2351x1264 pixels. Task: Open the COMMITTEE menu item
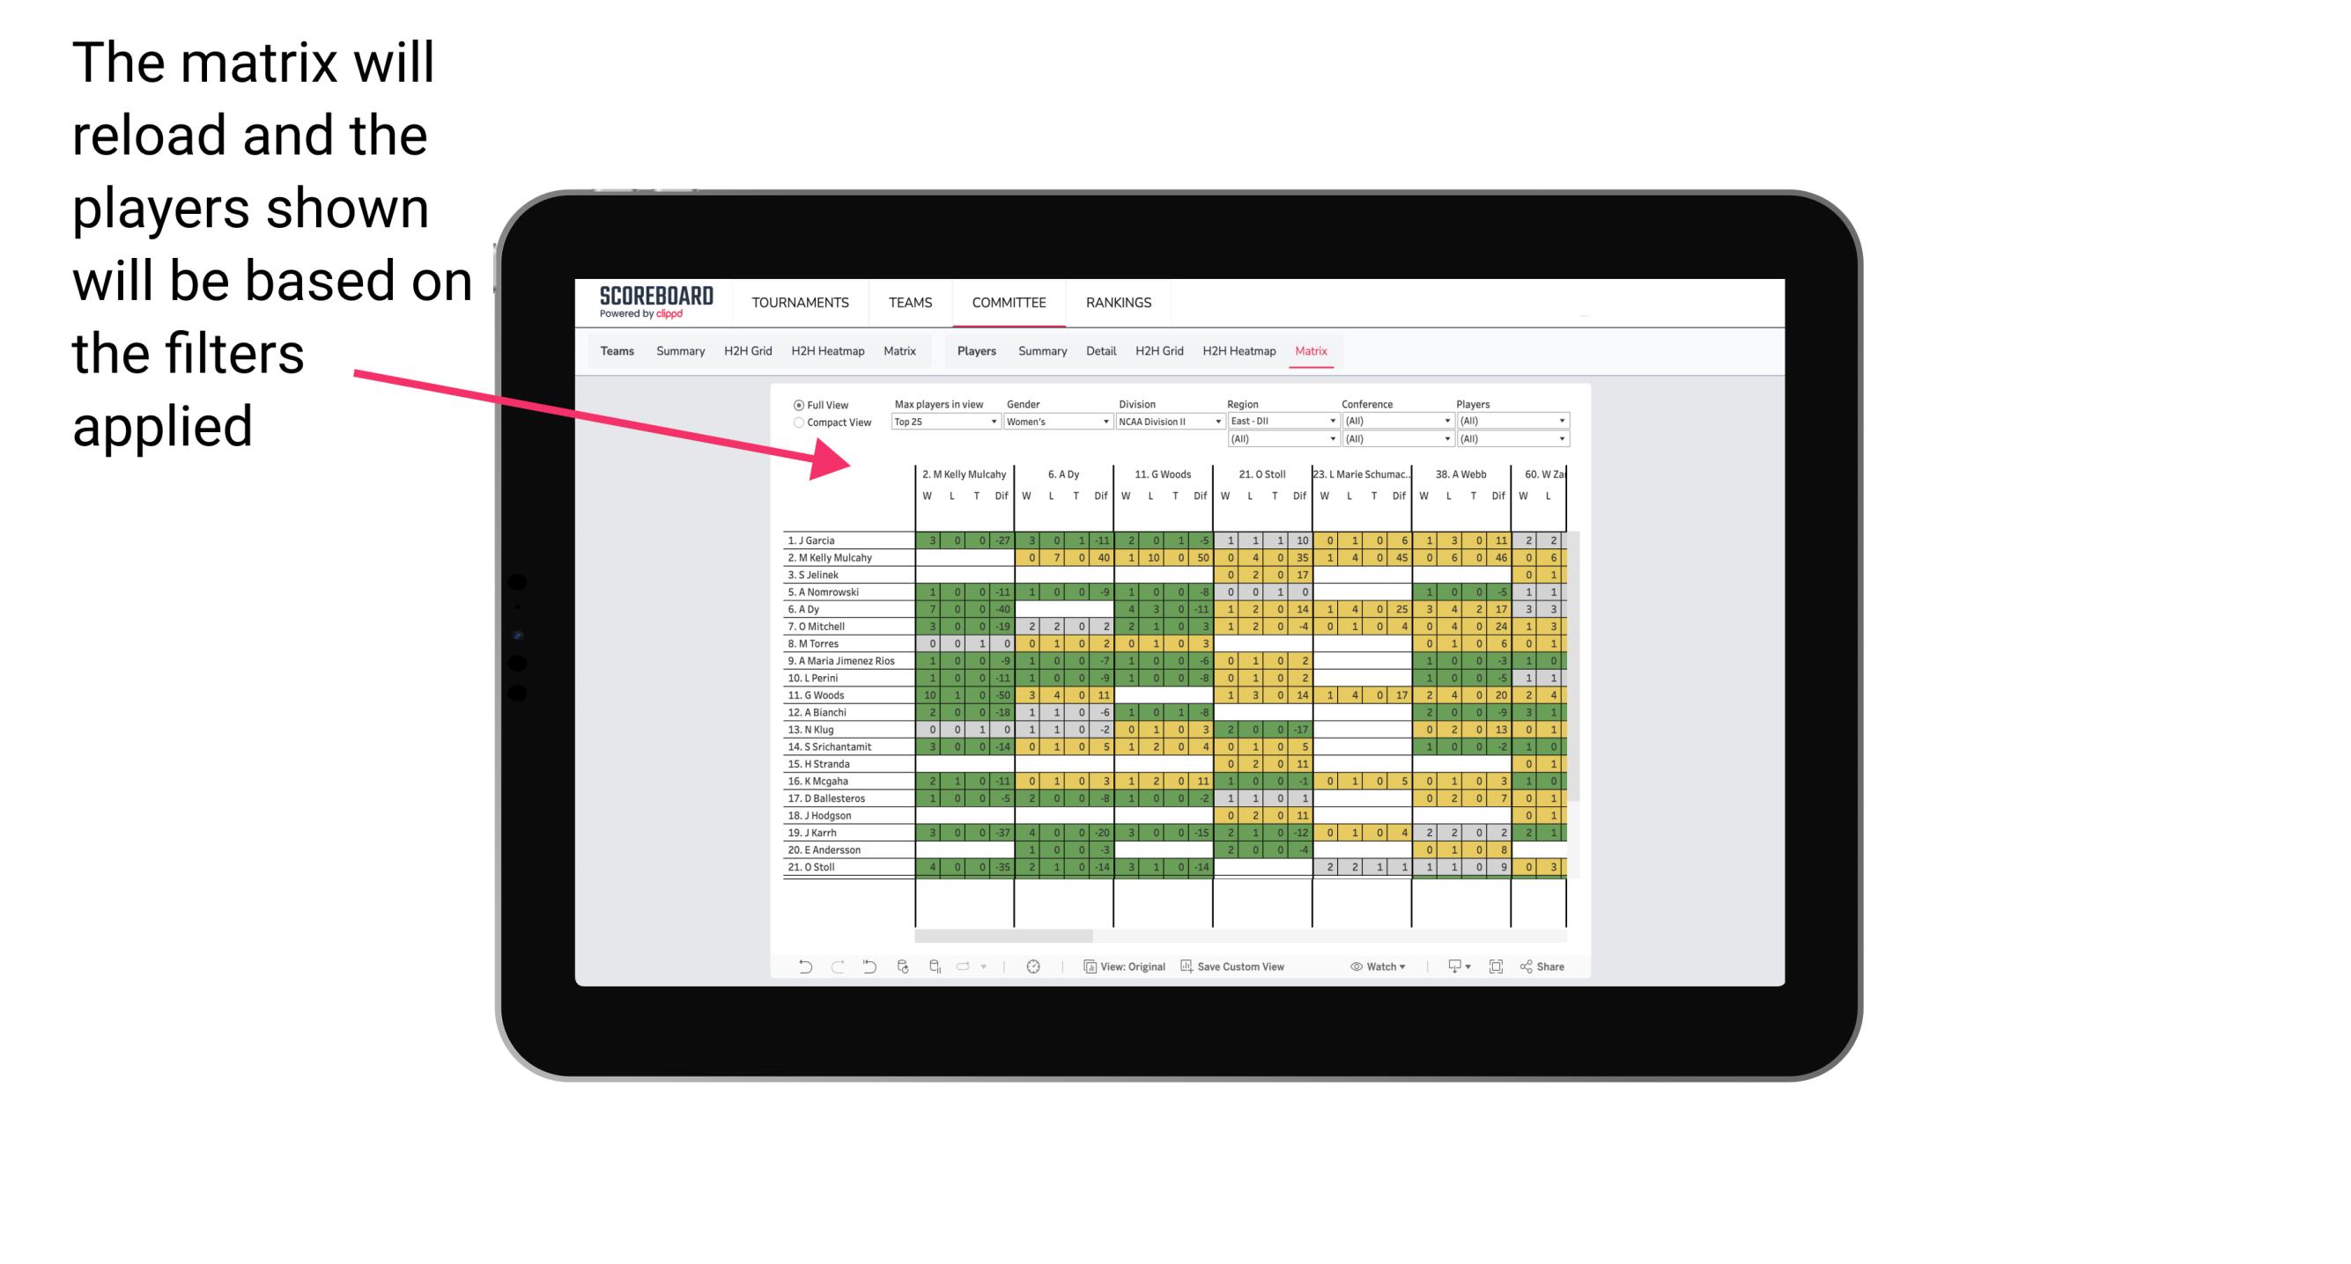click(x=1010, y=302)
